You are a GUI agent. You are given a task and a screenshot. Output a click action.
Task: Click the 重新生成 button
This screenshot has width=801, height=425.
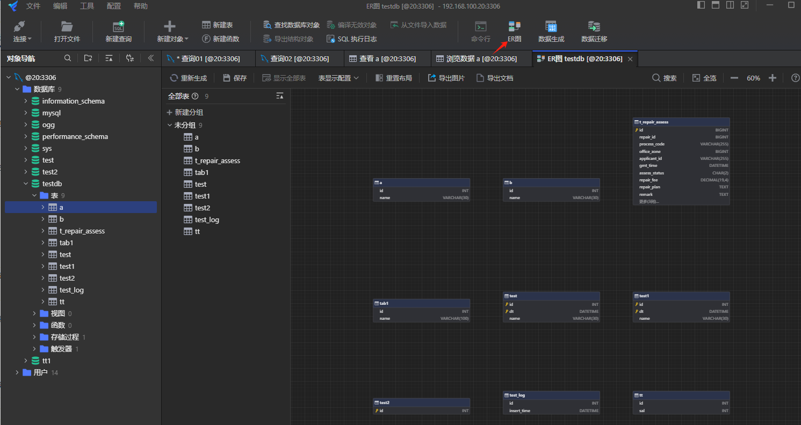tap(188, 78)
